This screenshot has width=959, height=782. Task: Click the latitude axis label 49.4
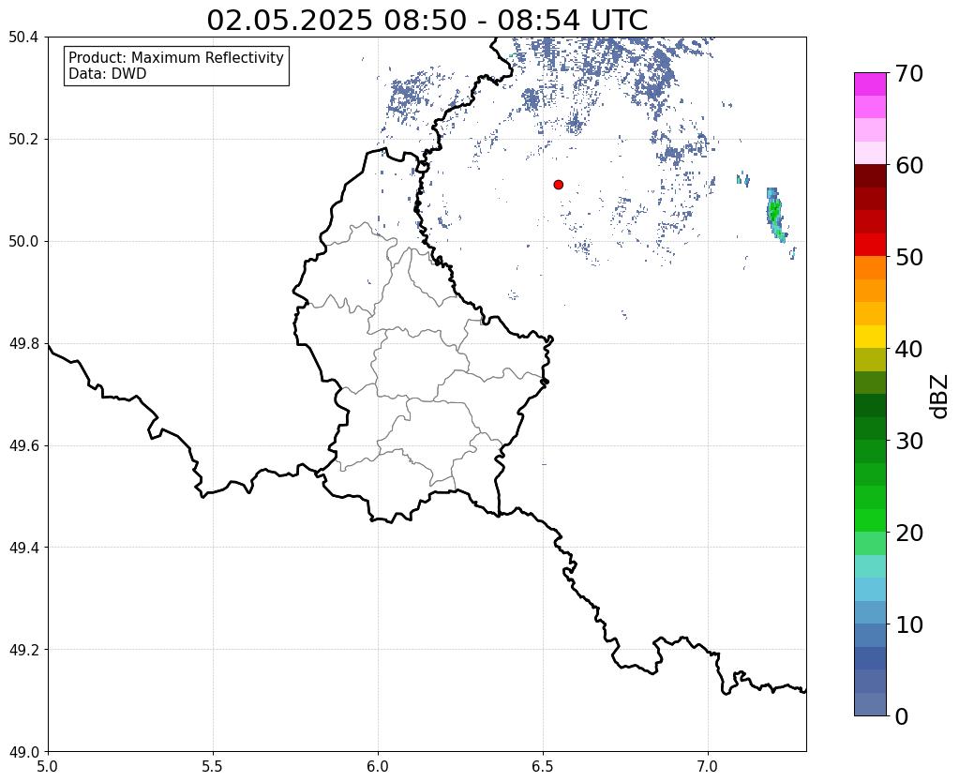[x=23, y=547]
